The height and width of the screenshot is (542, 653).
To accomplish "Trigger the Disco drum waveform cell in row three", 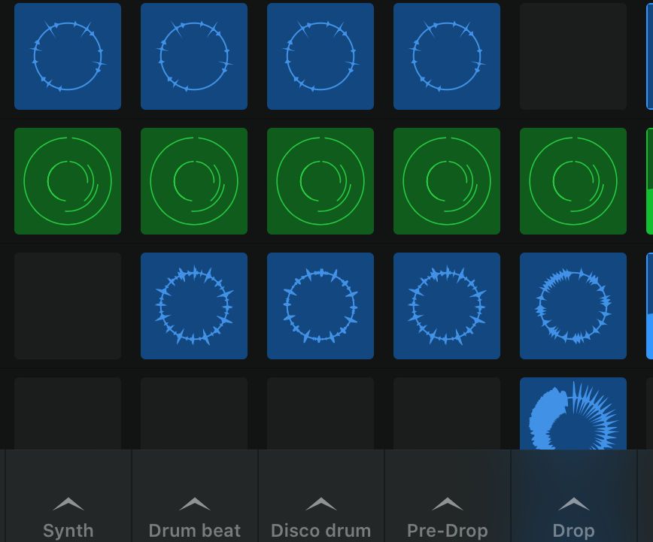I will point(320,306).
